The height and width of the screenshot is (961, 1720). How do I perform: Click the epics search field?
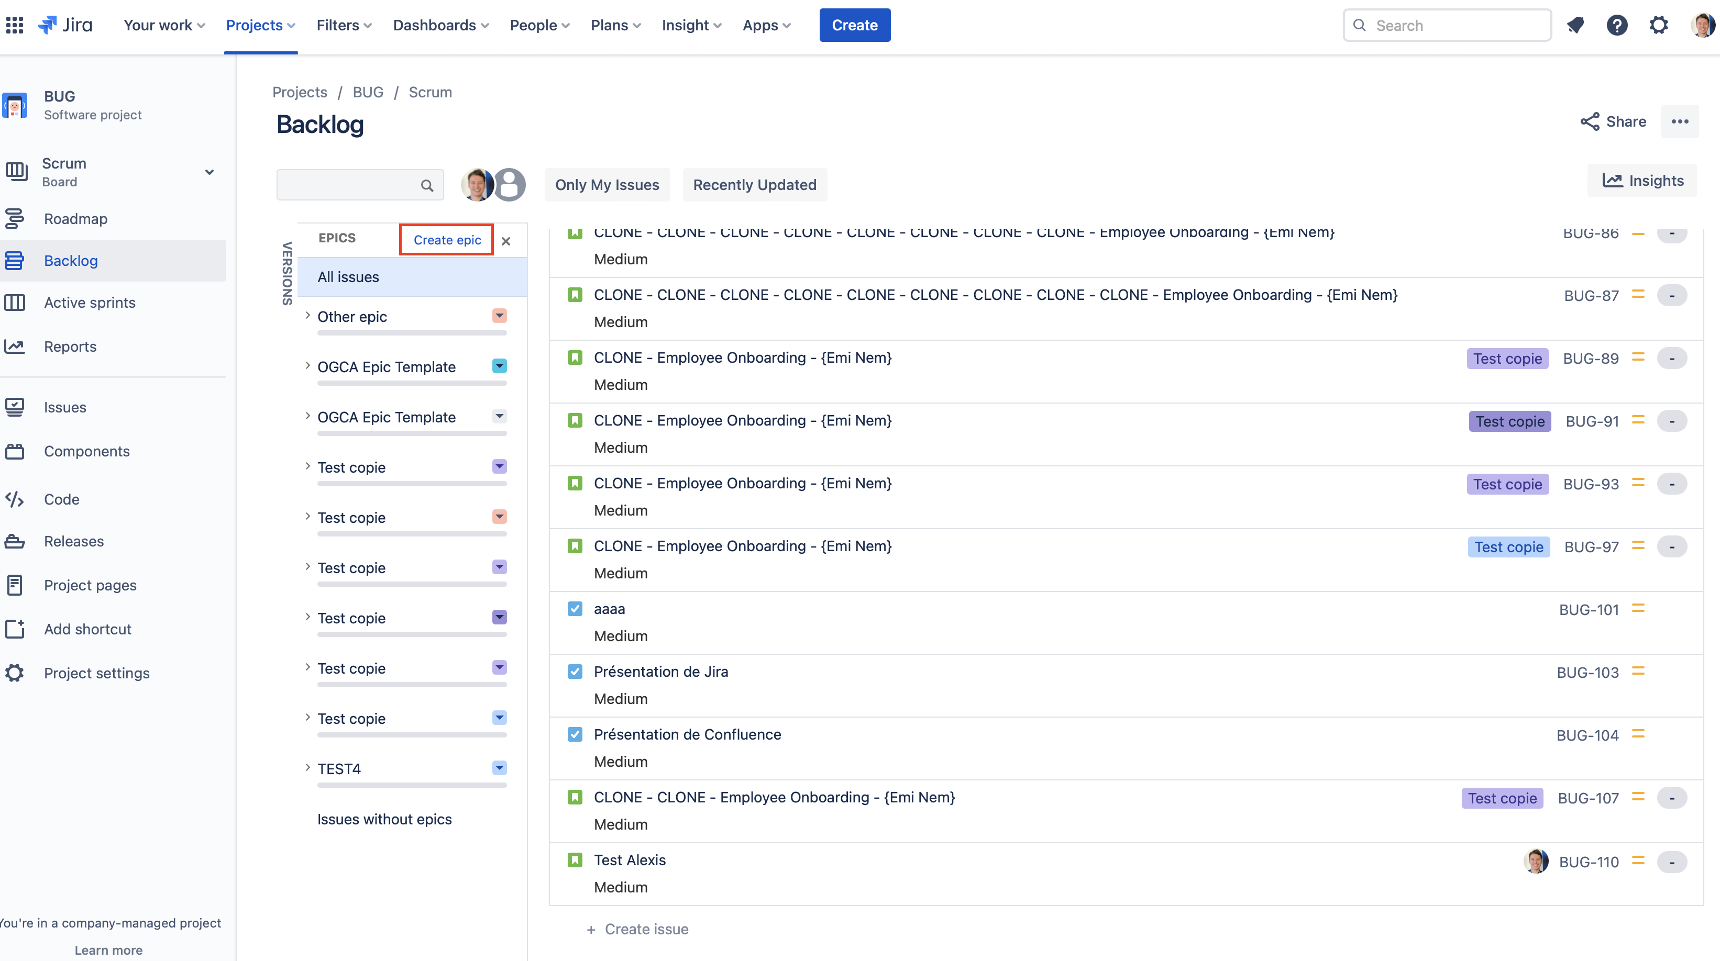(360, 184)
